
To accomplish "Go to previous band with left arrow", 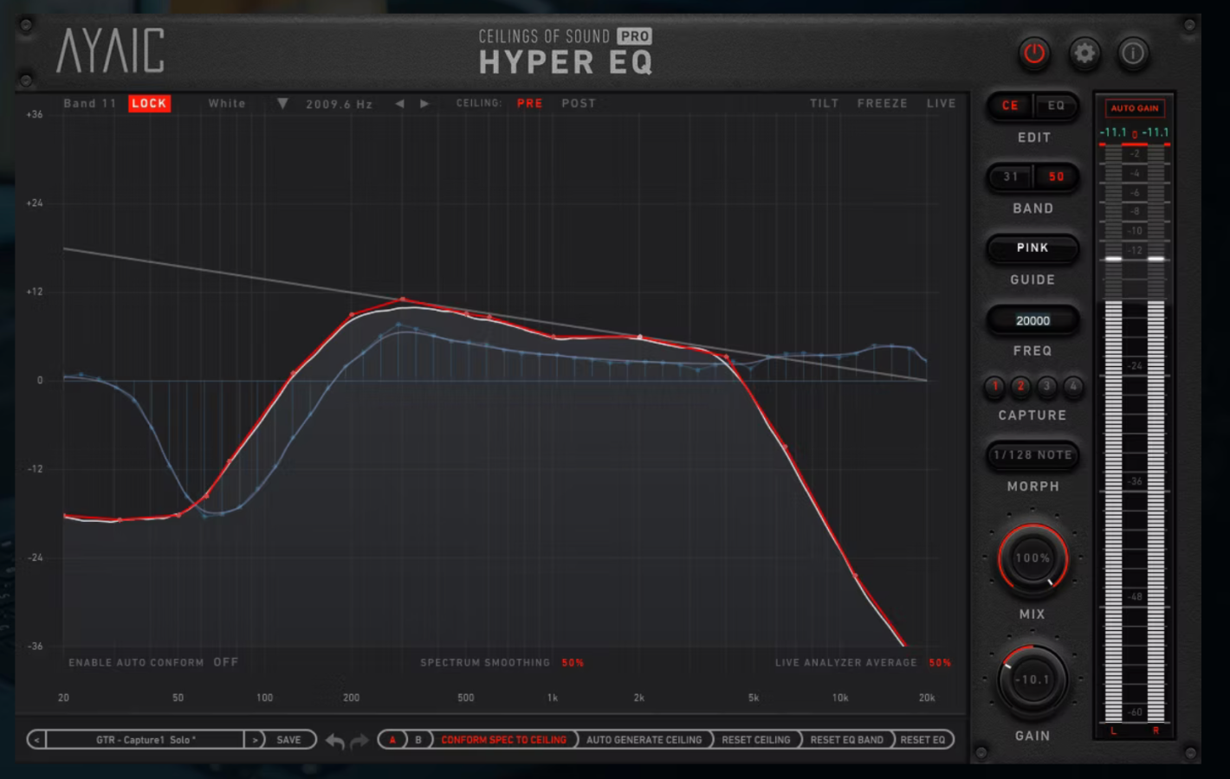I will pos(399,104).
